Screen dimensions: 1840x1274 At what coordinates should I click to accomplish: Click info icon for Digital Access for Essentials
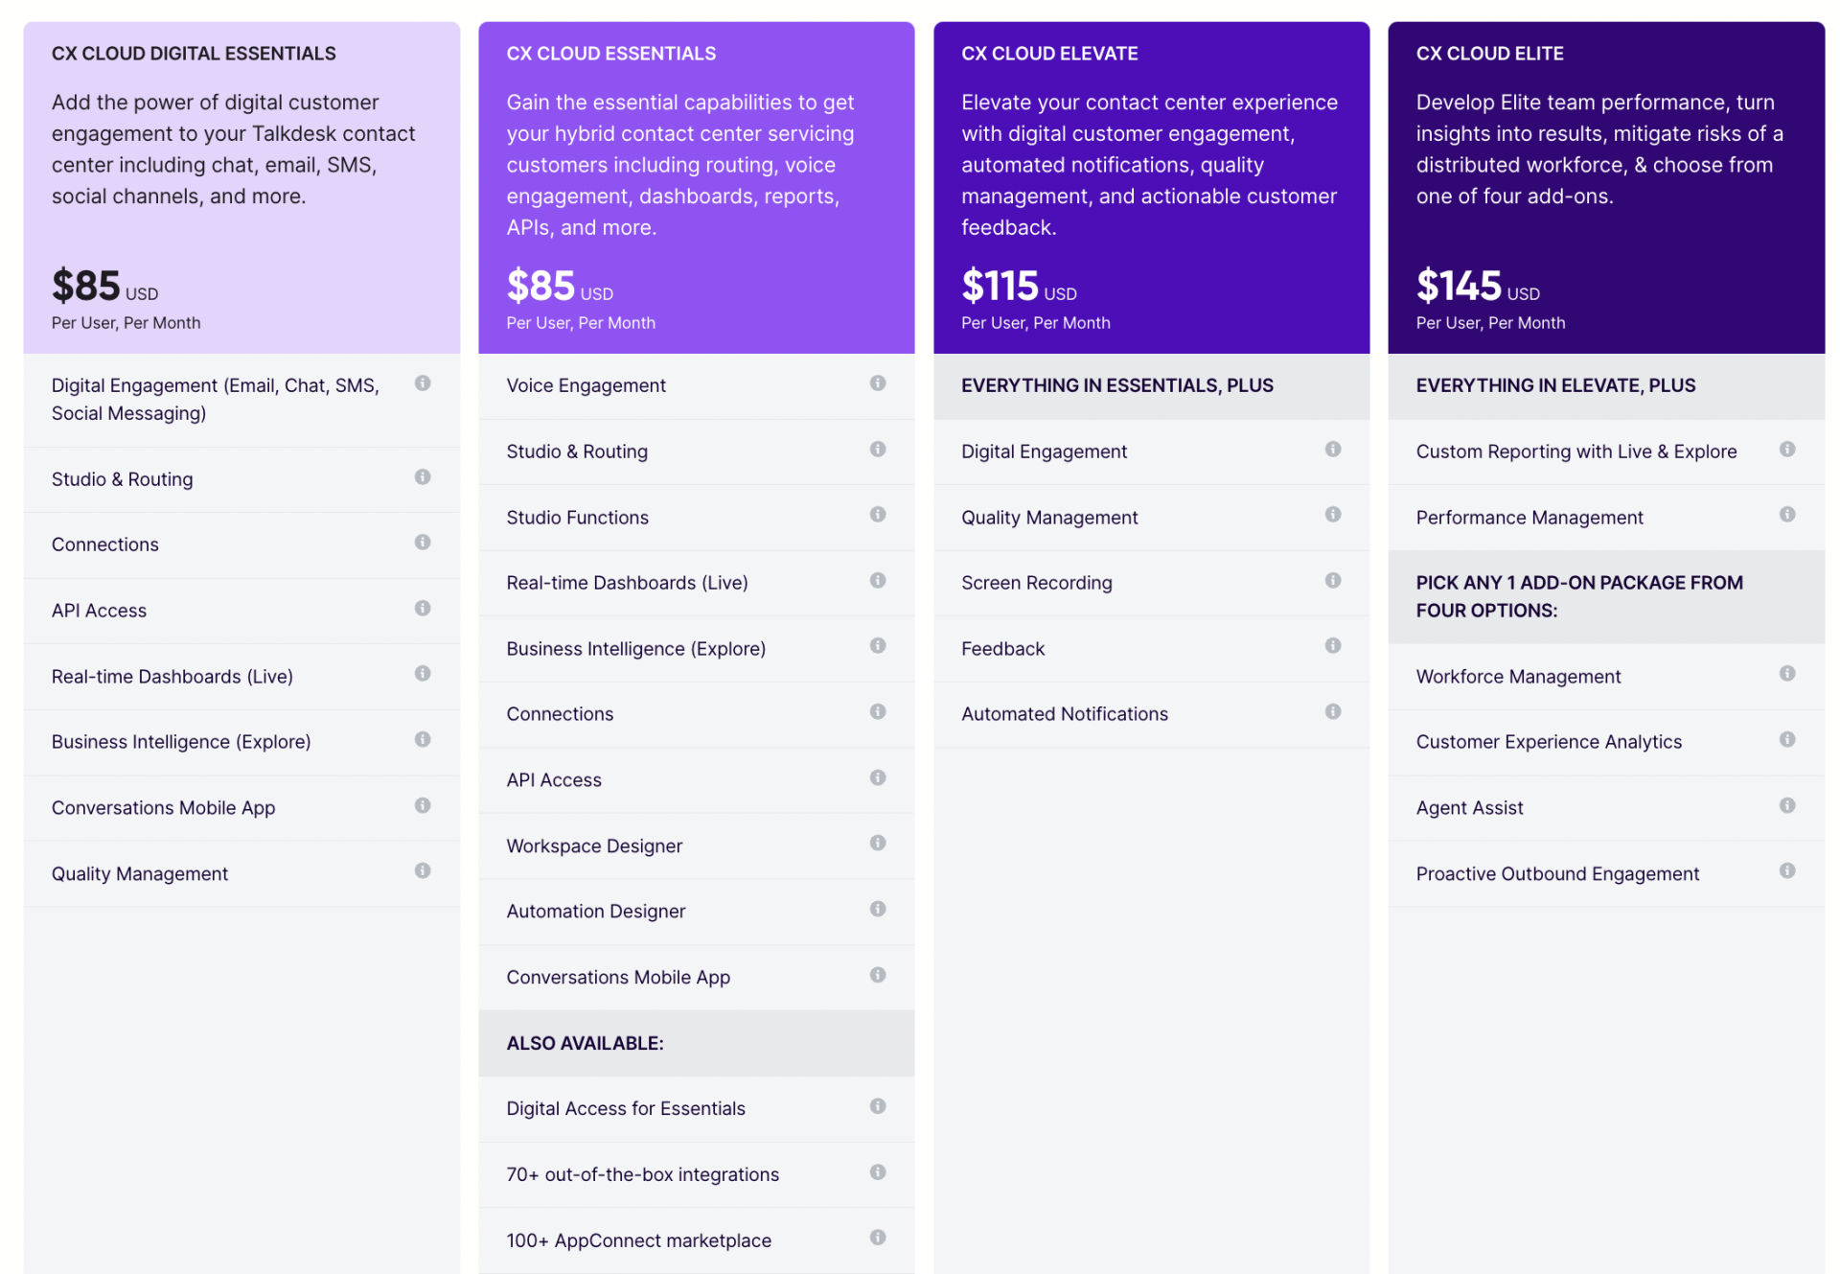pos(877,1106)
